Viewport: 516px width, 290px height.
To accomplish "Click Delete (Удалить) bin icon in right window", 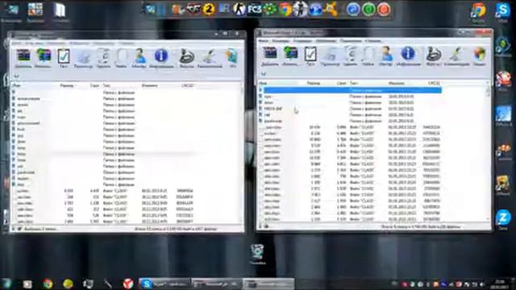I will pos(351,56).
